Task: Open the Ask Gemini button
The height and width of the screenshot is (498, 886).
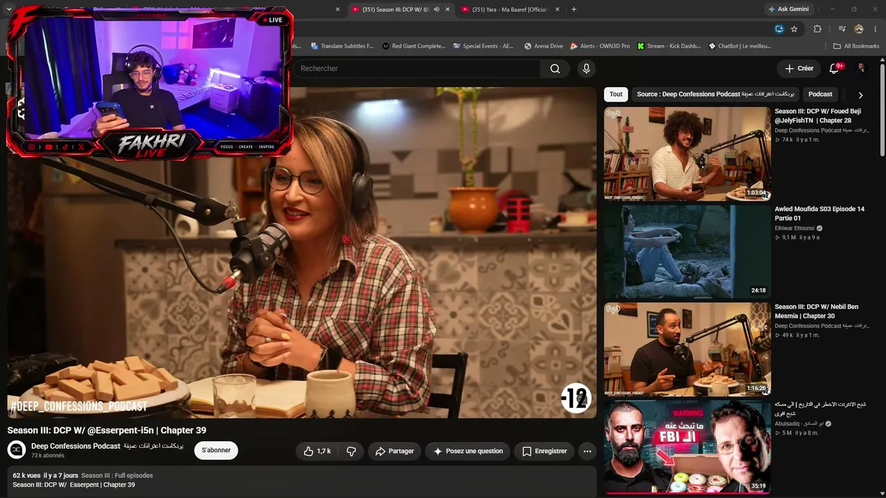Action: (x=788, y=9)
